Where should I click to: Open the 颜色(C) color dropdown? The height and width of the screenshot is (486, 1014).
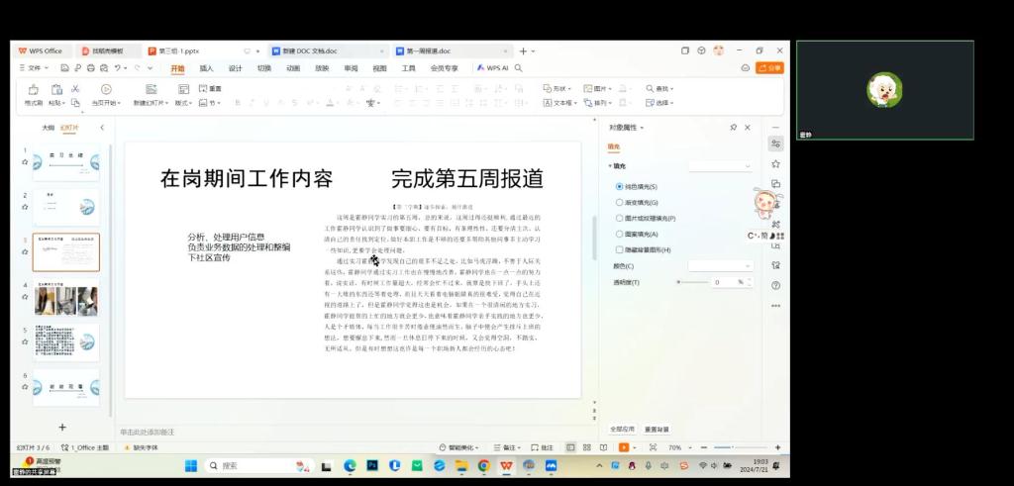720,266
